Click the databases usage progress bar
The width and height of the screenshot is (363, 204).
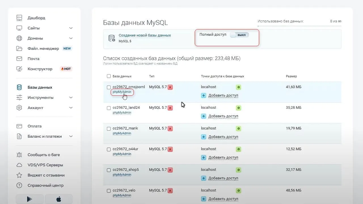(299, 26)
